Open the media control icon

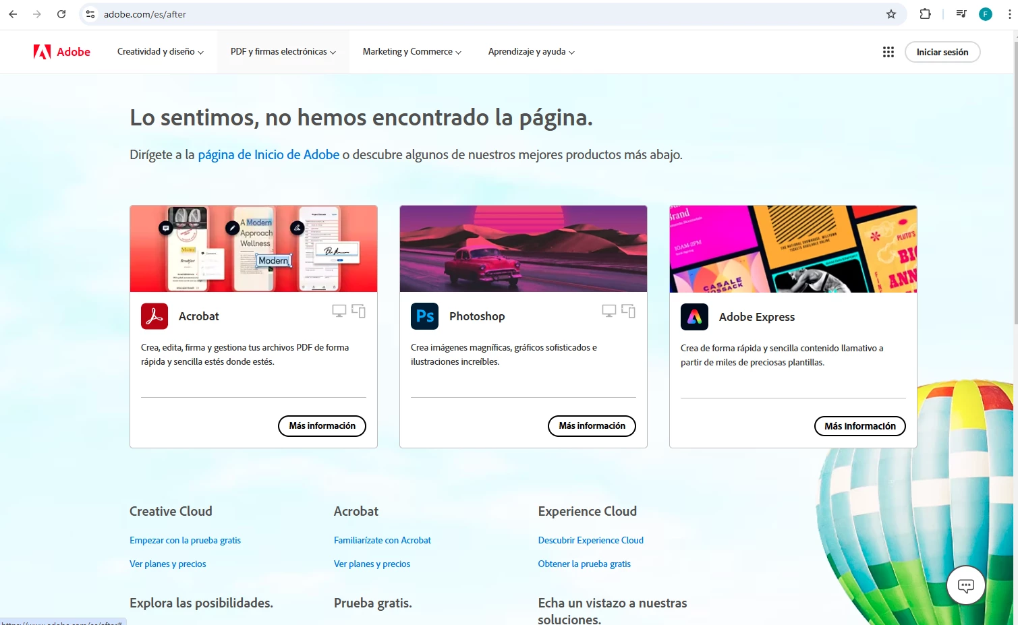point(961,14)
